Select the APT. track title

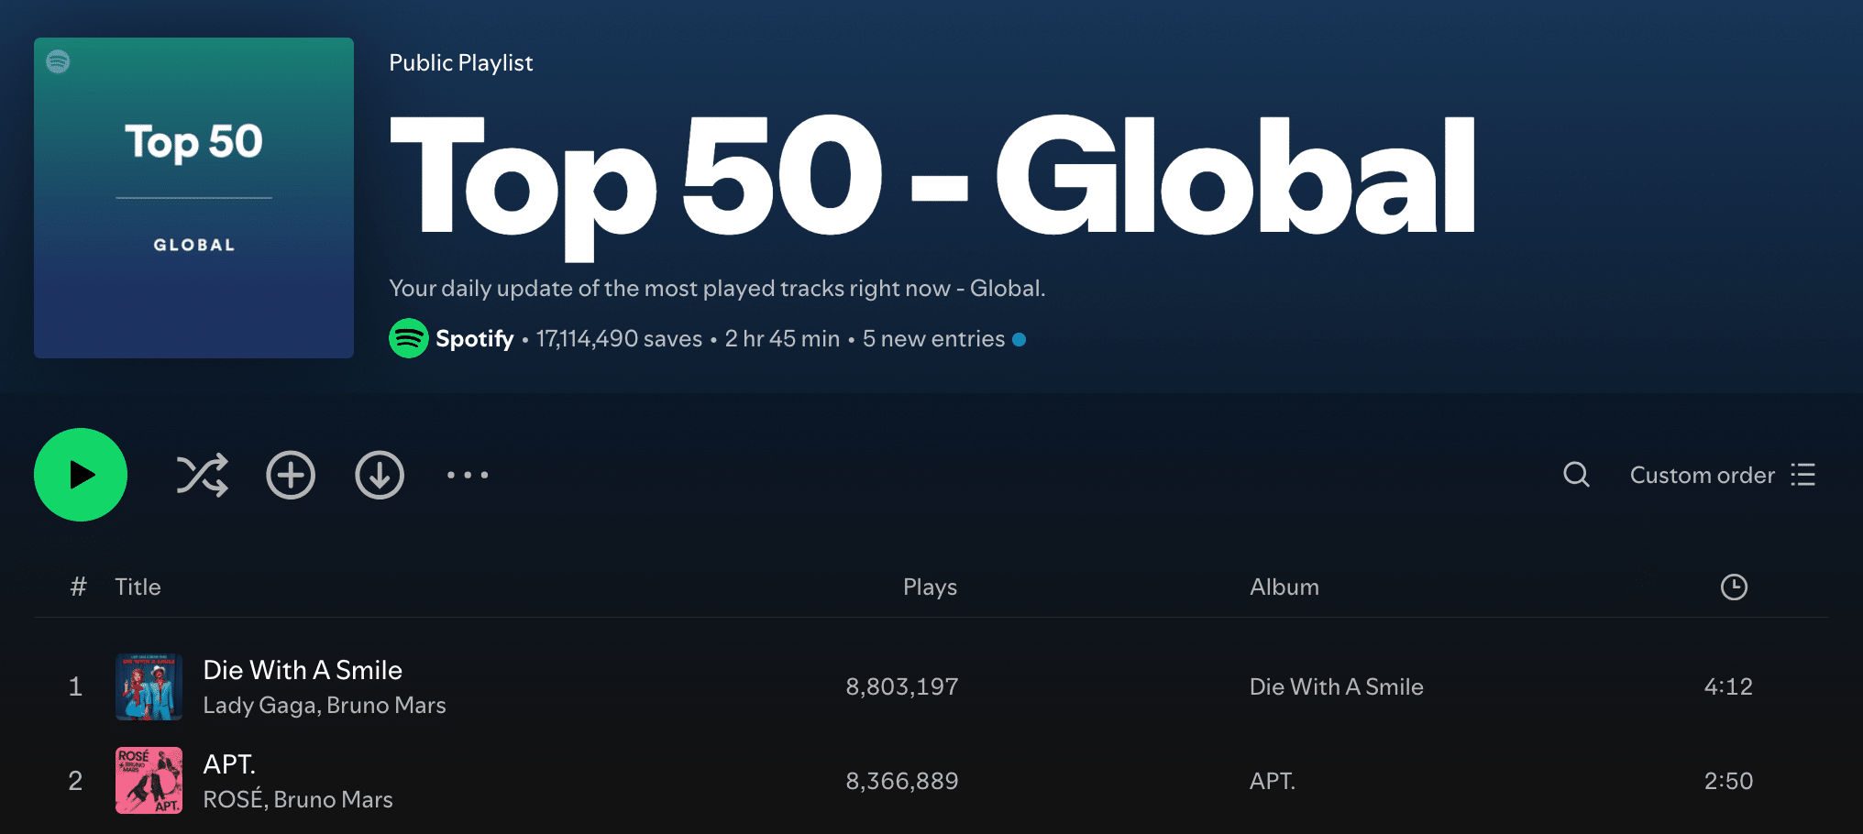coord(229,764)
